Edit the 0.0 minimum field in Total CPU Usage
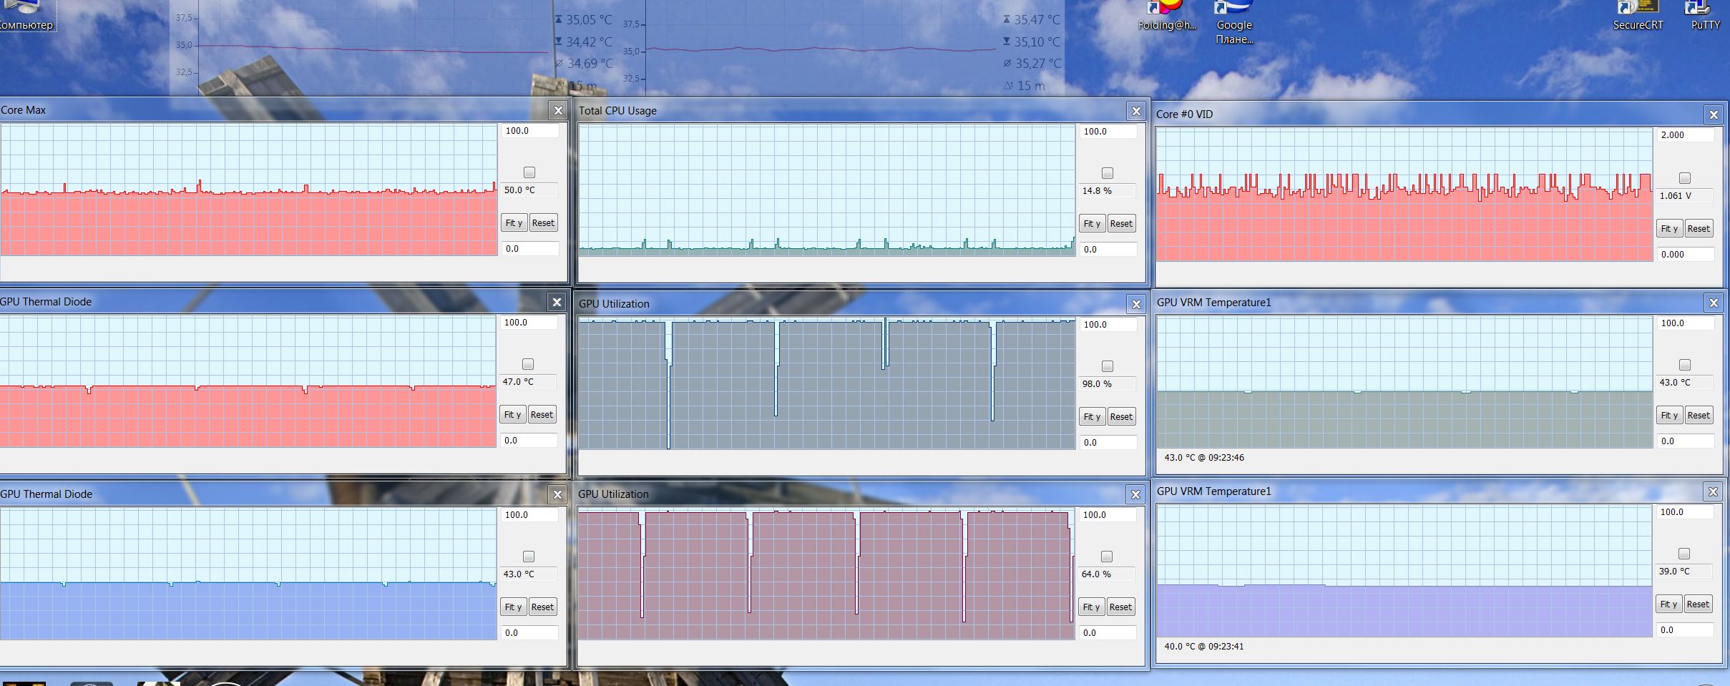 tap(1108, 249)
